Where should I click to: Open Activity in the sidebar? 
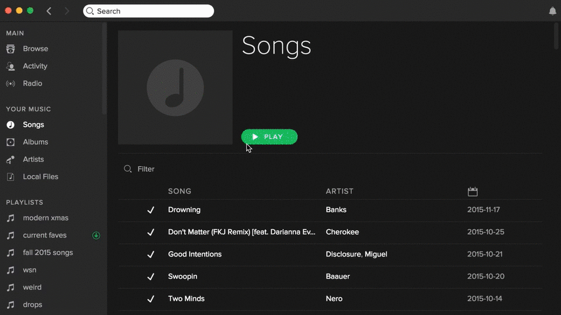[35, 66]
